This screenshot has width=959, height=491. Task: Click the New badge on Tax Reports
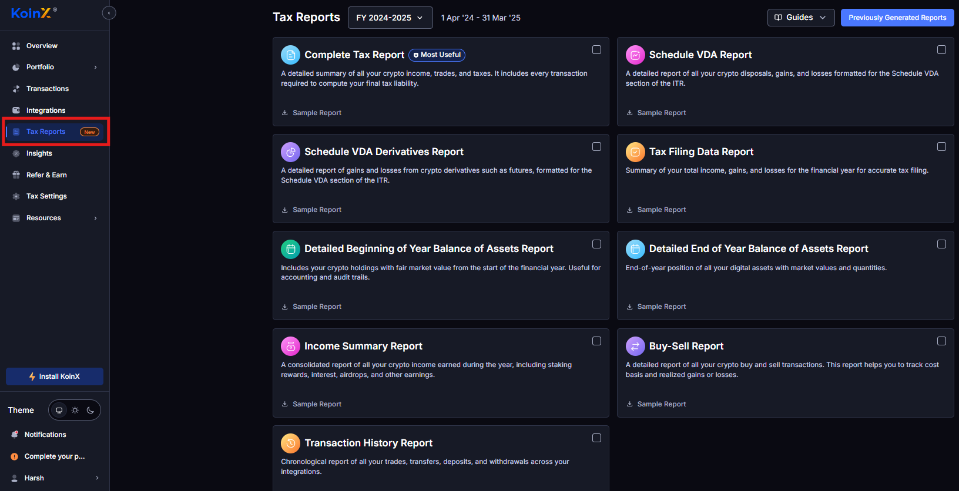(89, 132)
